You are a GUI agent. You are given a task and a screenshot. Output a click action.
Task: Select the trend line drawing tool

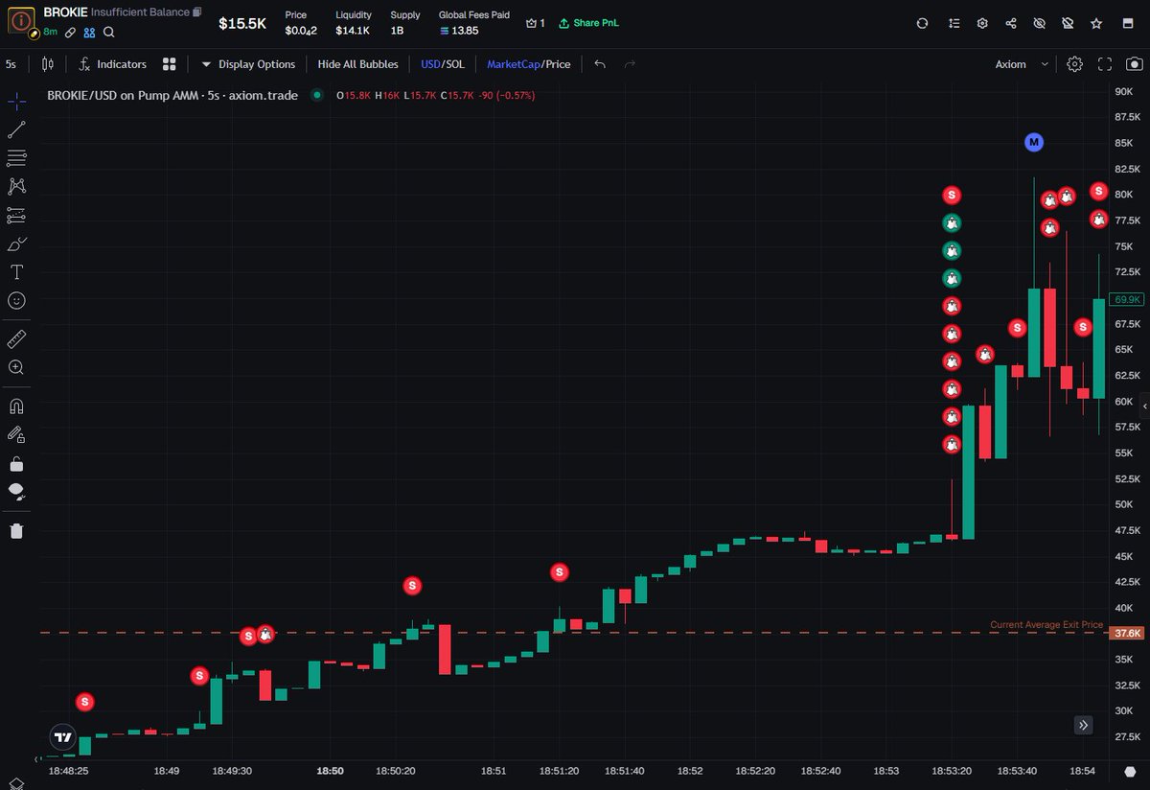tap(16, 130)
